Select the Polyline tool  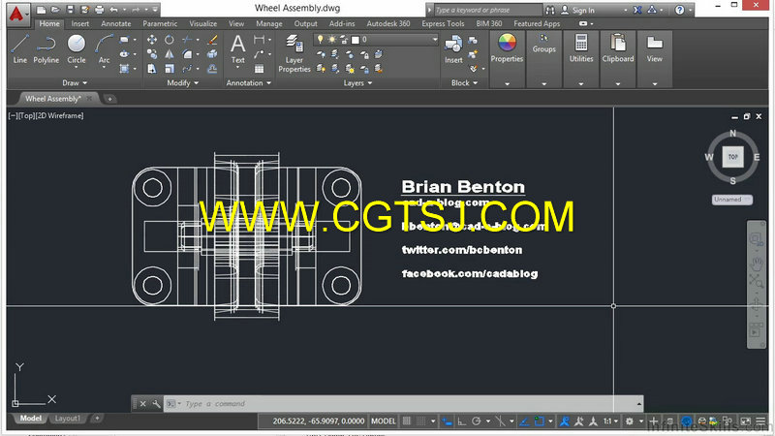(x=46, y=48)
